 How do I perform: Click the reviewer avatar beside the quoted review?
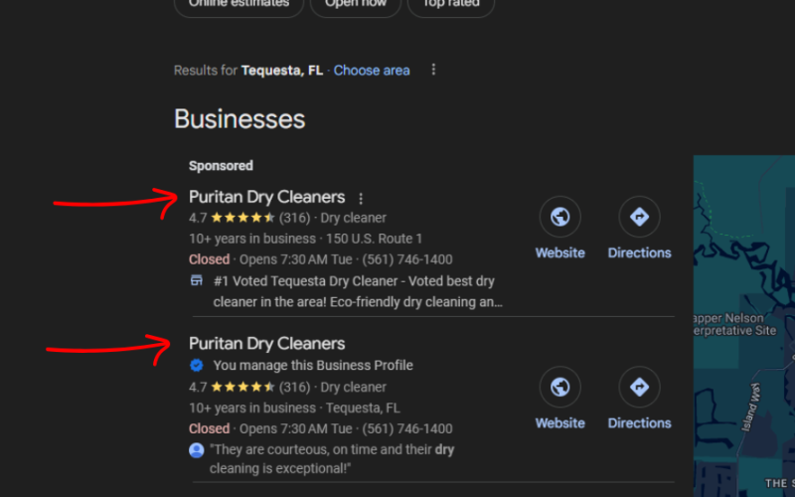(x=197, y=450)
